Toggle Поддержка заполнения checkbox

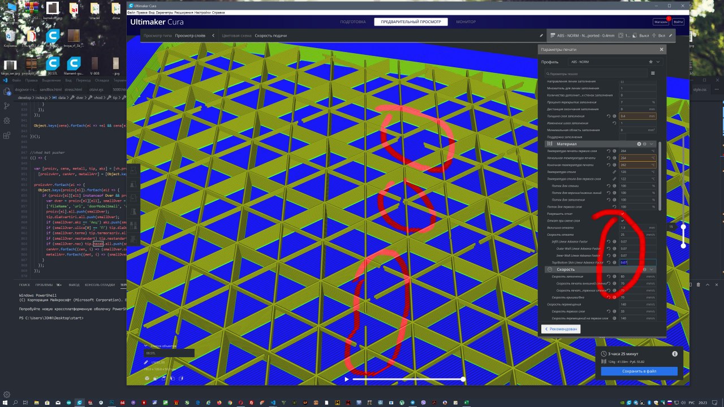(x=622, y=137)
